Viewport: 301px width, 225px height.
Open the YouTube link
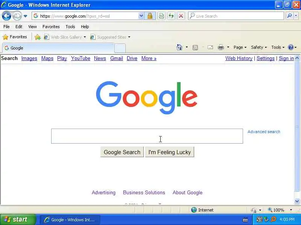tap(81, 58)
